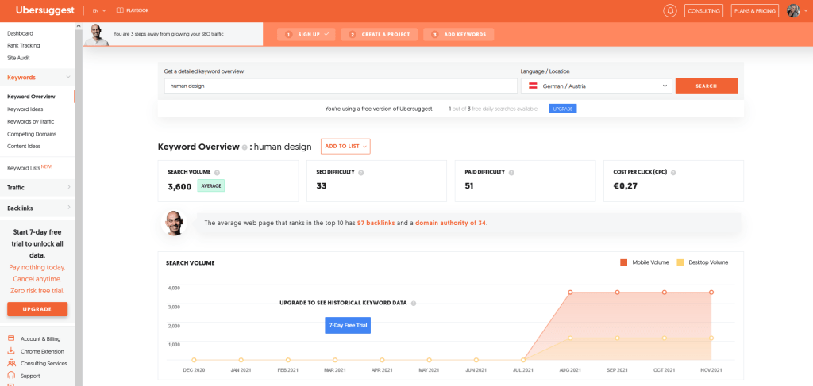Image resolution: width=813 pixels, height=386 pixels.
Task: Click the Account & Billing card icon
Action: click(x=11, y=338)
